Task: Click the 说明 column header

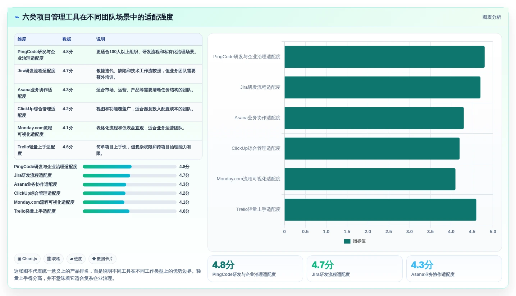Action: [x=101, y=40]
